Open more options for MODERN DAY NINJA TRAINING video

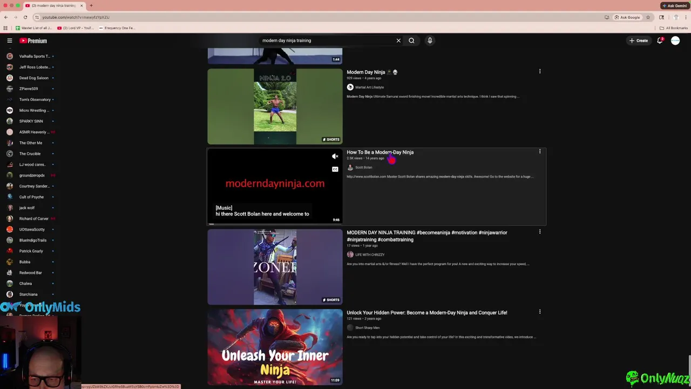click(539, 232)
